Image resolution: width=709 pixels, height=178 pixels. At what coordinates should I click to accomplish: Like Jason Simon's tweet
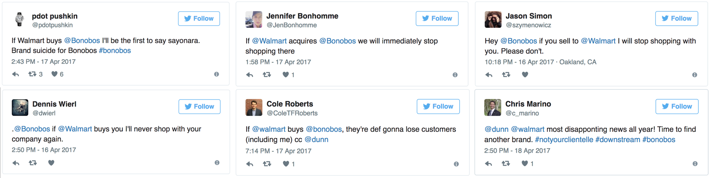[x=525, y=75]
